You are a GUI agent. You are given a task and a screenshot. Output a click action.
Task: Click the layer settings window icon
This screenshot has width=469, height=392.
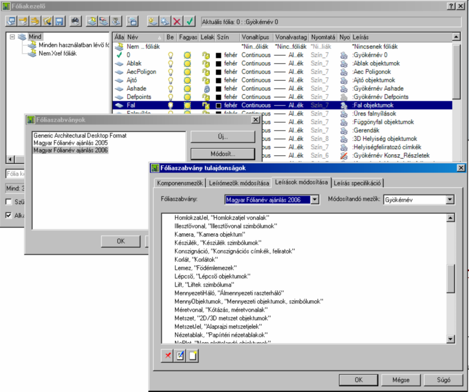tap(132, 21)
